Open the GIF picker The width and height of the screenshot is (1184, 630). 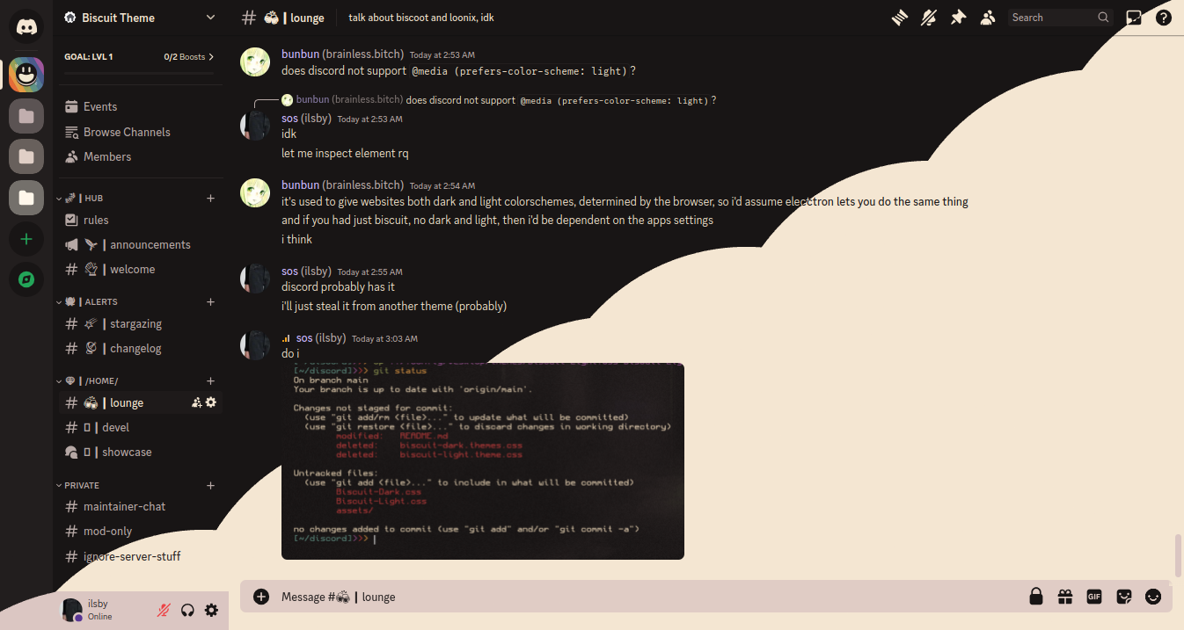(x=1094, y=597)
